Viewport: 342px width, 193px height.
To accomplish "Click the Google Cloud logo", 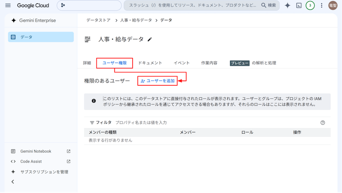I will pos(33,6).
